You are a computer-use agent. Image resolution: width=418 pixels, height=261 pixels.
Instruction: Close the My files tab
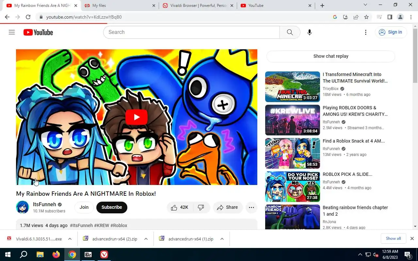point(154,6)
